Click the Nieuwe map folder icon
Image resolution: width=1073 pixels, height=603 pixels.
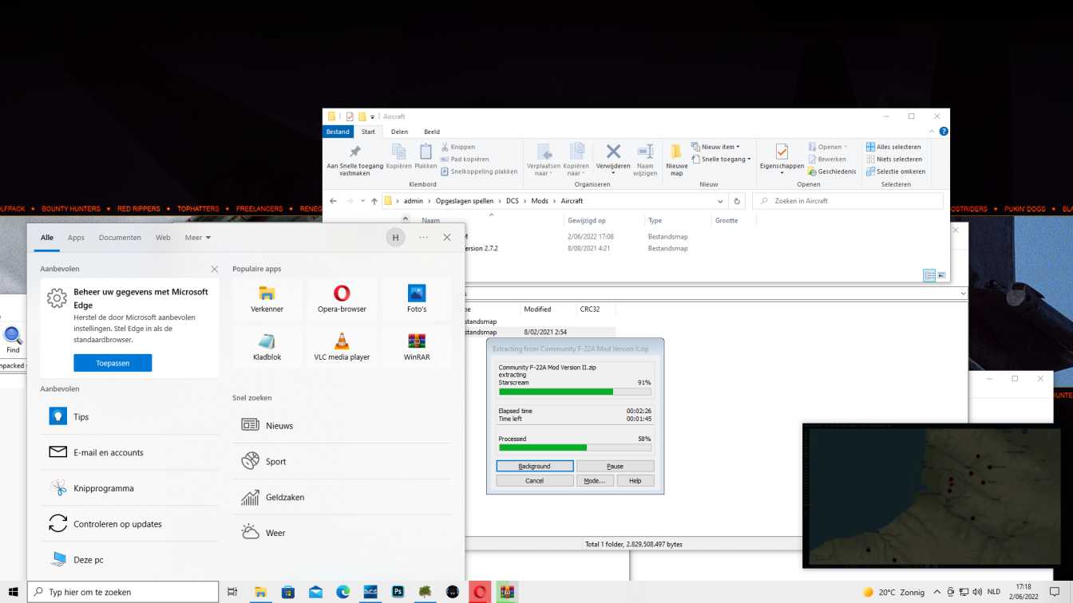[676, 152]
